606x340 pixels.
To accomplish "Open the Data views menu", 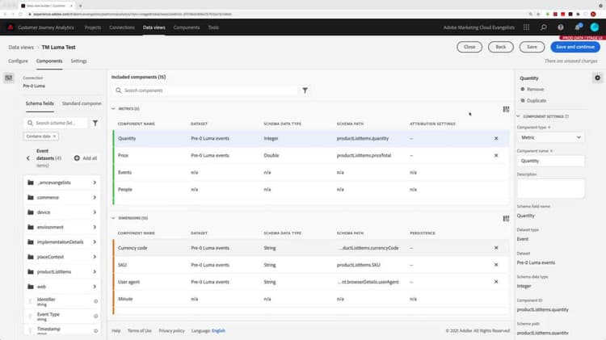I will tap(154, 27).
